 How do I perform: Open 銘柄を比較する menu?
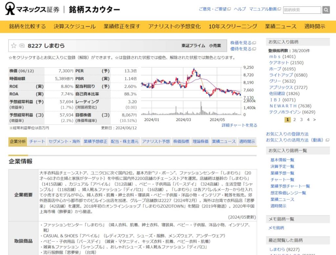click(28, 26)
